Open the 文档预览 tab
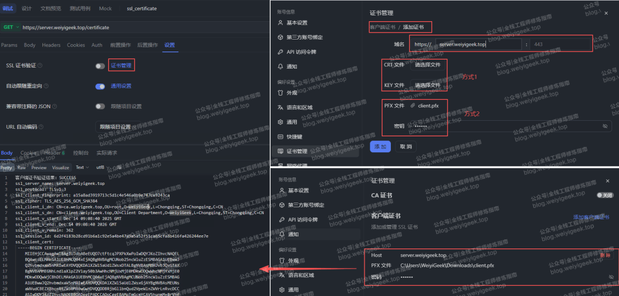The height and width of the screenshot is (296, 619). 50,9
